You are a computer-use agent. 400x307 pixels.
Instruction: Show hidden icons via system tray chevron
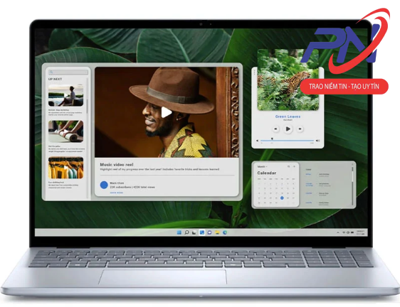(x=338, y=232)
